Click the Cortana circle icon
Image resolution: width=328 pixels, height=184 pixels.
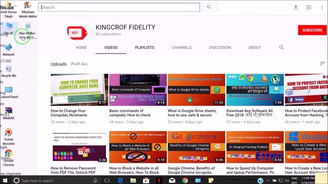pos(16,180)
